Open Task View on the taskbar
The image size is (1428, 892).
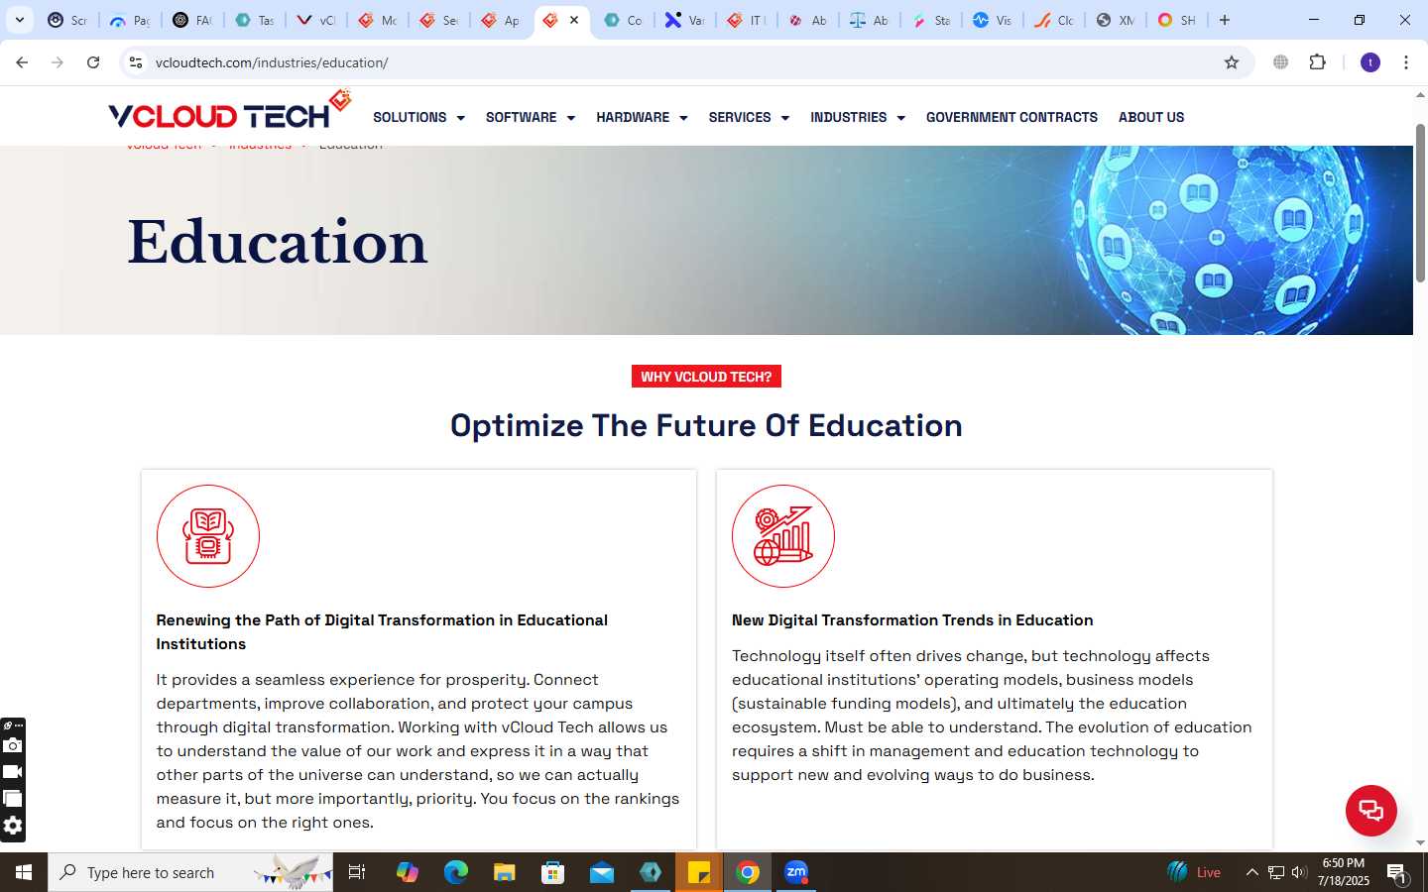point(357,872)
